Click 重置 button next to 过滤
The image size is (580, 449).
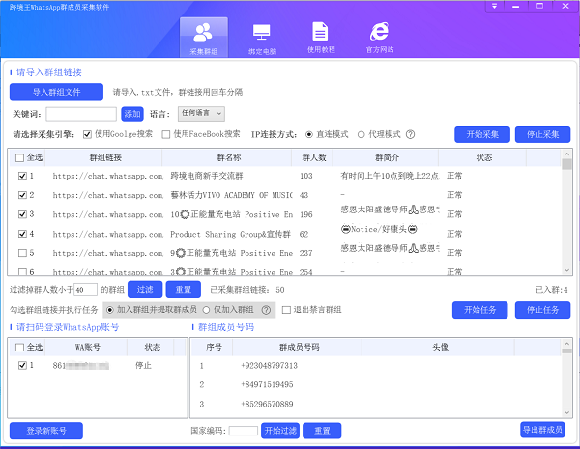(184, 290)
